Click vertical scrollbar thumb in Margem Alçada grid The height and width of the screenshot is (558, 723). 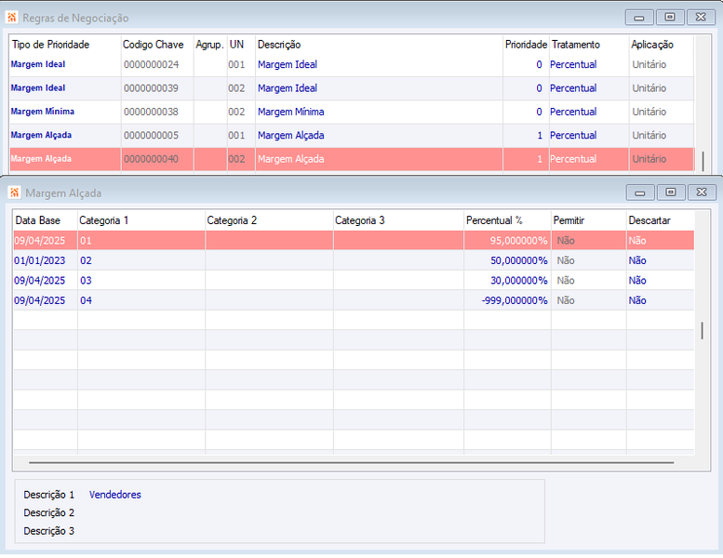pyautogui.click(x=702, y=331)
